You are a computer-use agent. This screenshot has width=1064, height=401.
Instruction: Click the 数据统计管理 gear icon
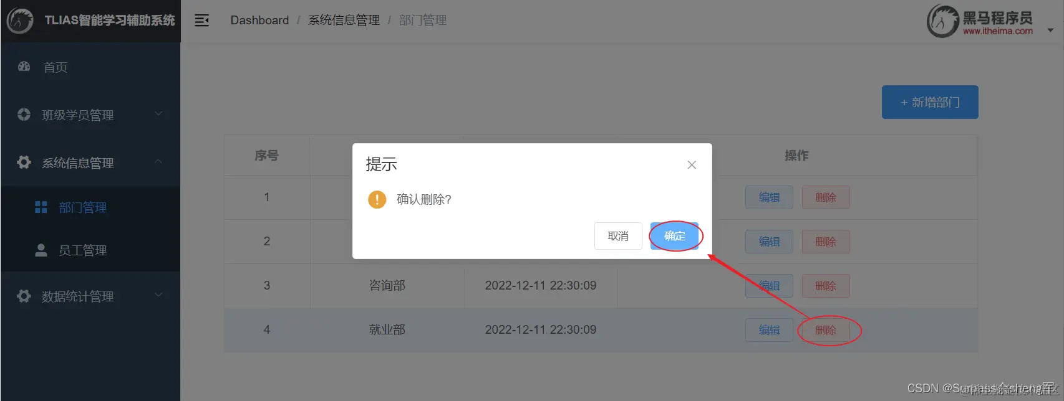click(x=24, y=296)
